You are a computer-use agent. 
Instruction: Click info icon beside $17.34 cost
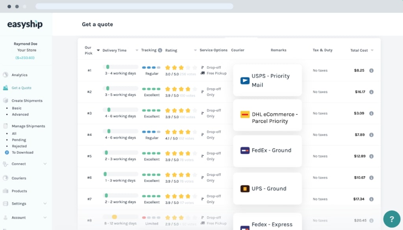371,199
